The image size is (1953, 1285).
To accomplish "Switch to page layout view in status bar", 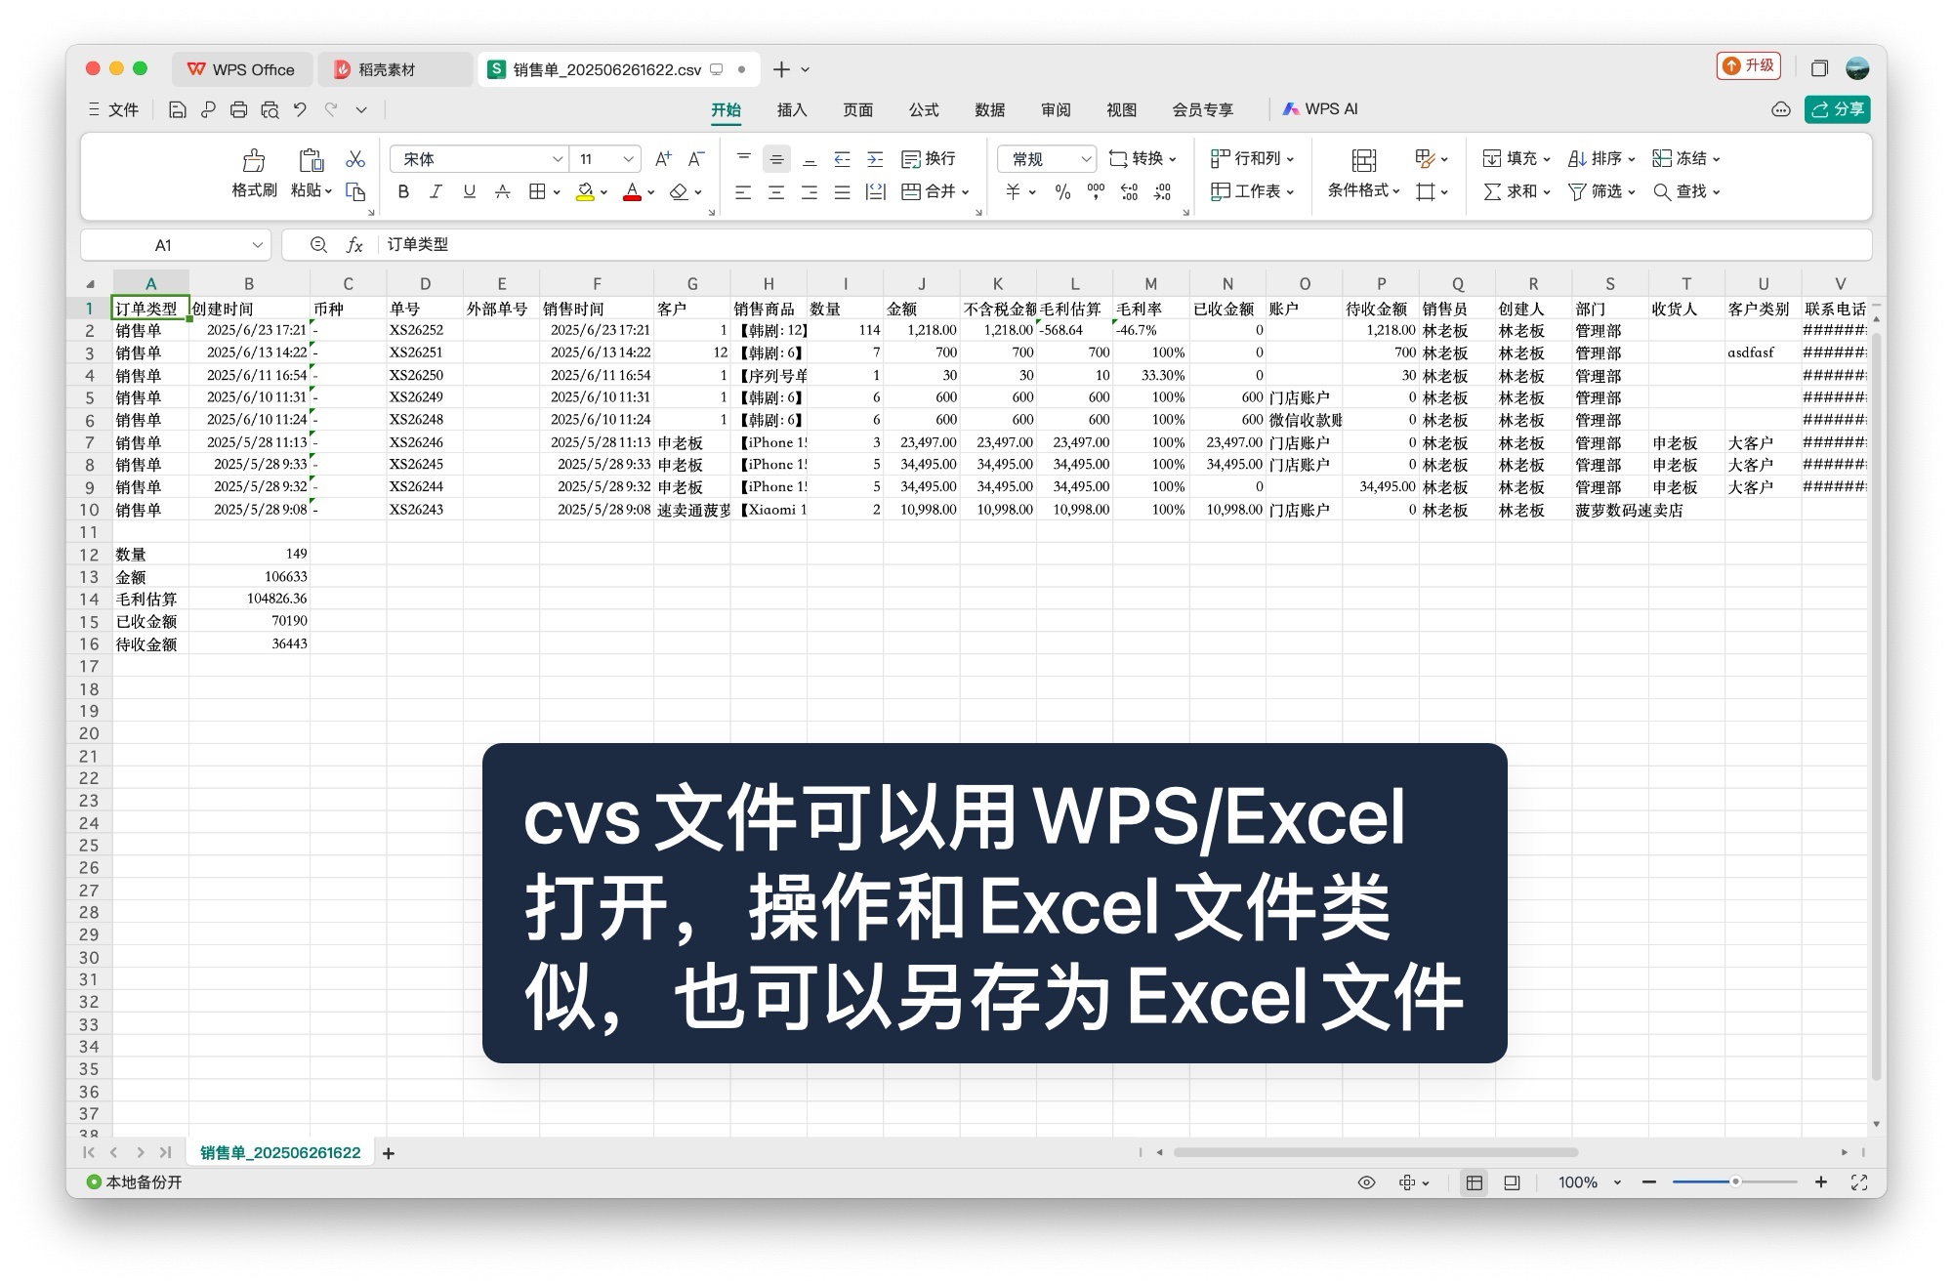I will (1512, 1182).
